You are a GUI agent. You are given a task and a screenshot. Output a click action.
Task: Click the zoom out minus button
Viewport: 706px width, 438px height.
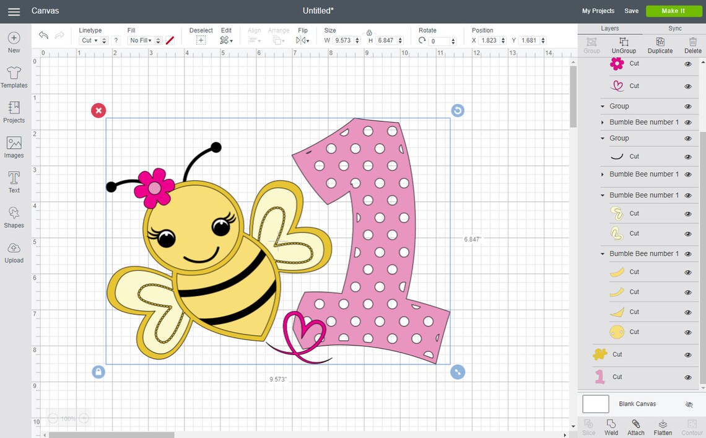tap(53, 419)
